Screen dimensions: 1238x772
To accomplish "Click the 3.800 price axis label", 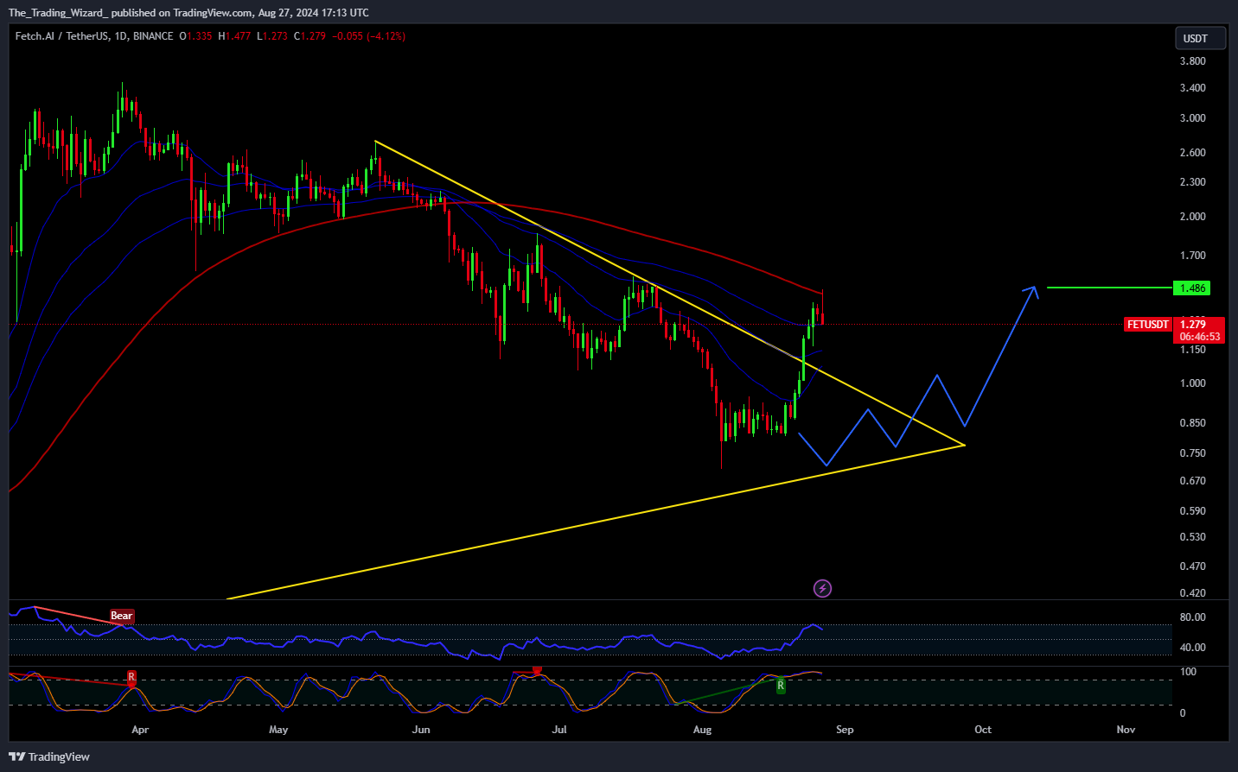I will tap(1193, 61).
